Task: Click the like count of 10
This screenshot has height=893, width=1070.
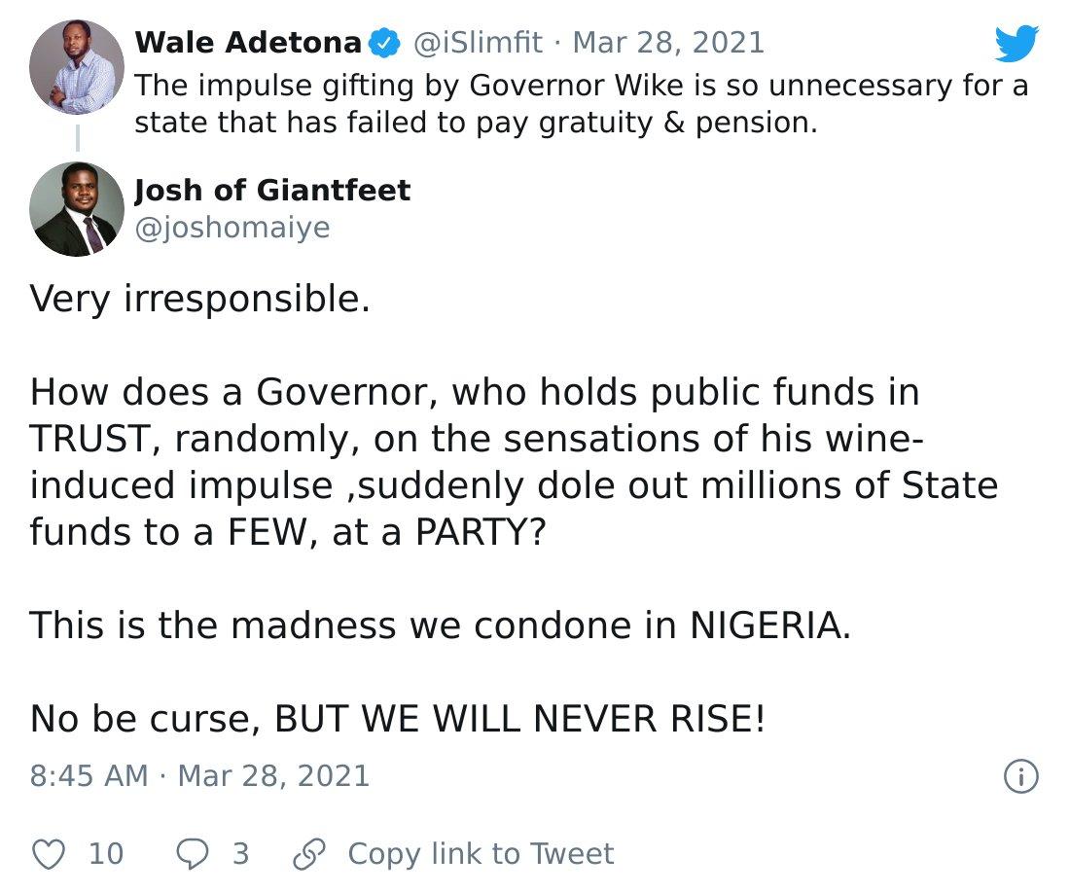Action: (106, 853)
